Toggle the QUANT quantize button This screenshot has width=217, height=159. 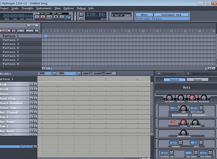click(x=103, y=73)
